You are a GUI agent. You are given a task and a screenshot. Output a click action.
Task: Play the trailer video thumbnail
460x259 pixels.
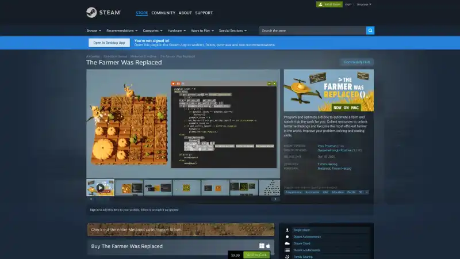coord(100,187)
